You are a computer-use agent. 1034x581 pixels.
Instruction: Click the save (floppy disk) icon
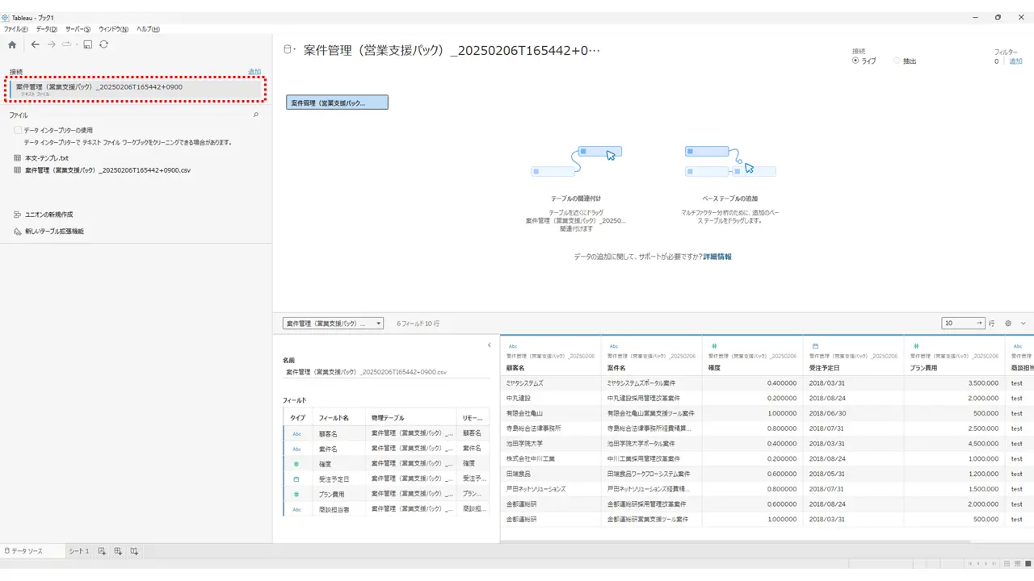pyautogui.click(x=88, y=44)
